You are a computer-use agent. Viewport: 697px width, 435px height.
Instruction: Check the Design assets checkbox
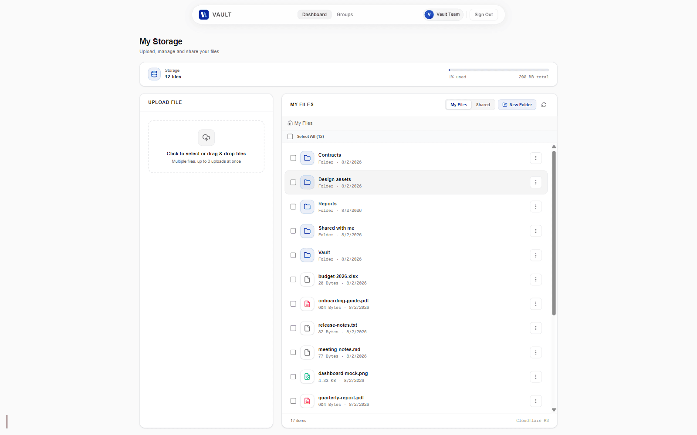[x=293, y=182]
